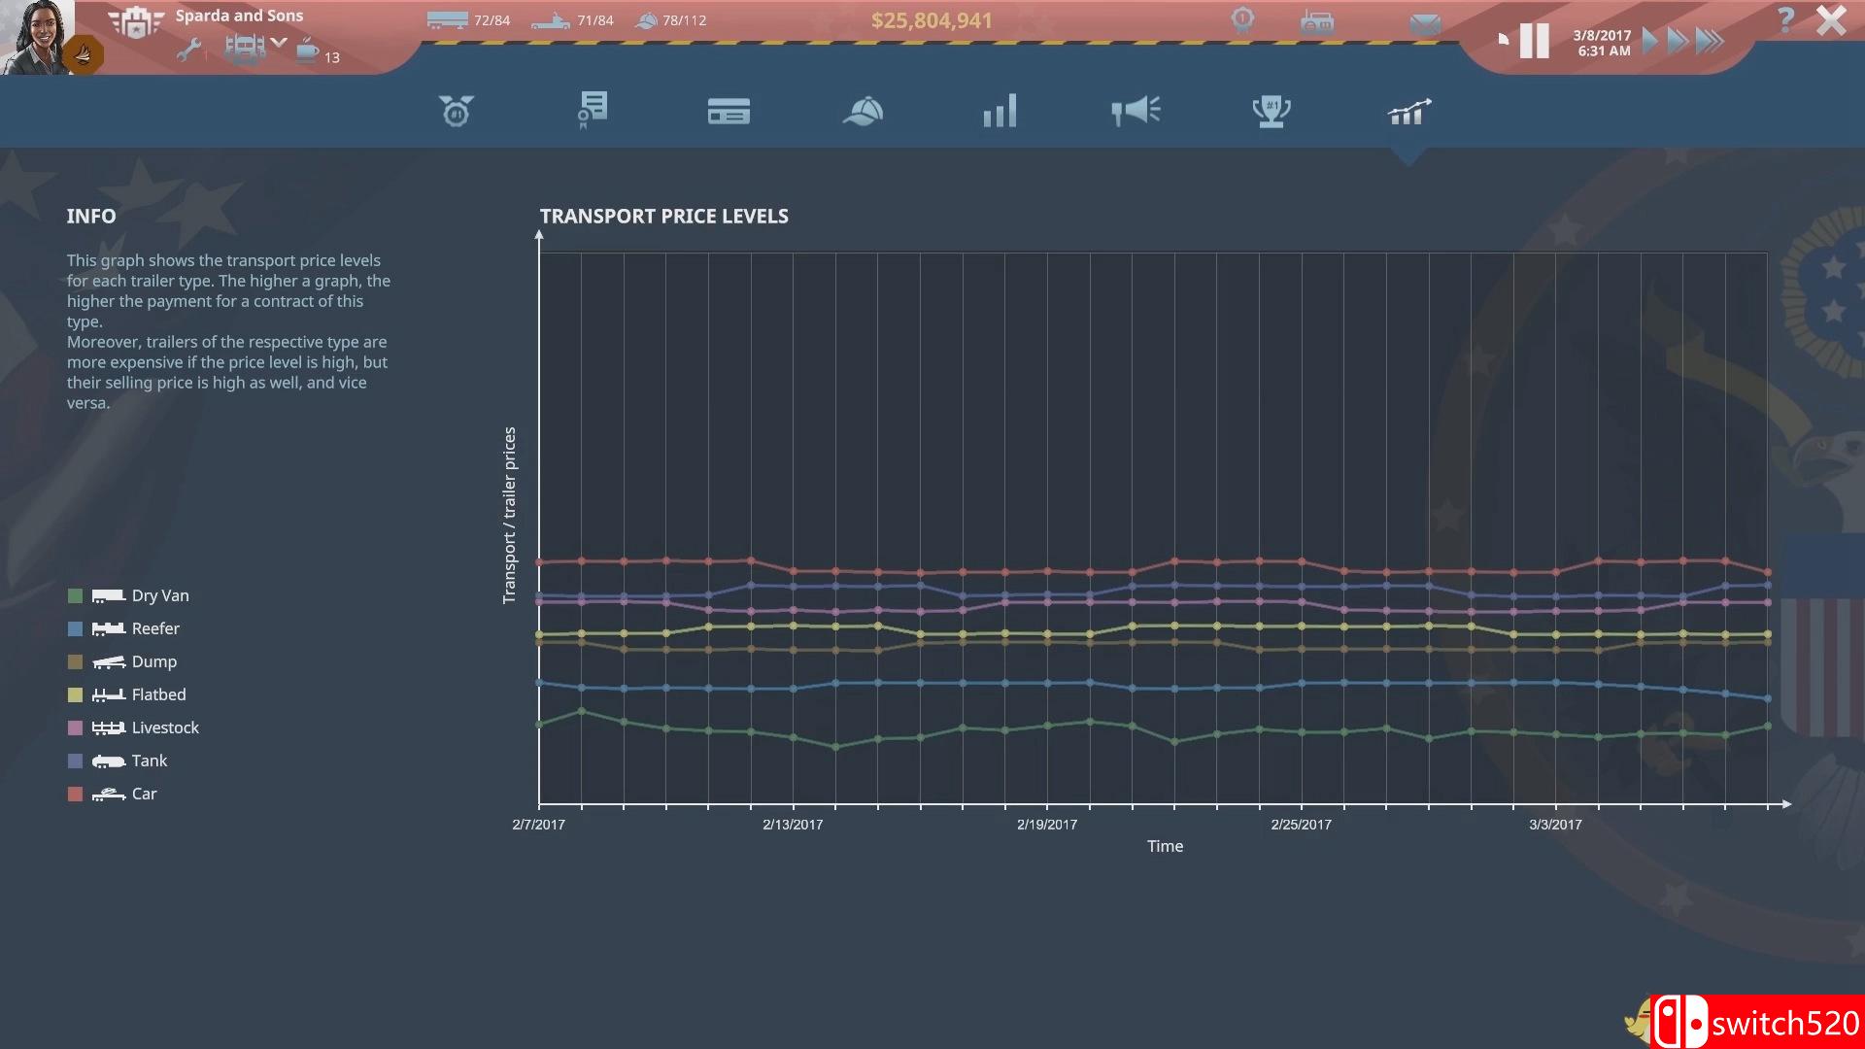Open the cap drivers icon tab
This screenshot has height=1049, width=1865.
(x=863, y=112)
